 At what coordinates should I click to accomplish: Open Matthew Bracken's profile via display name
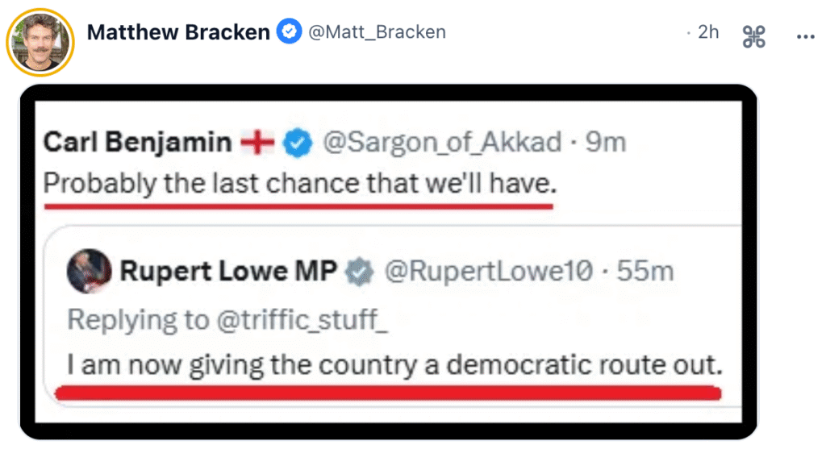click(x=178, y=32)
